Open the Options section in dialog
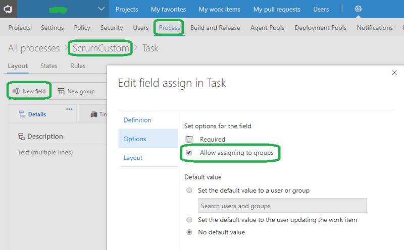The height and width of the screenshot is (250, 404). 148,139
